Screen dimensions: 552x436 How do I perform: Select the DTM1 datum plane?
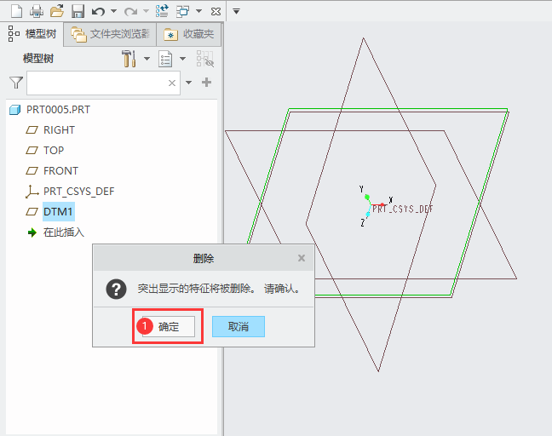[x=58, y=212]
